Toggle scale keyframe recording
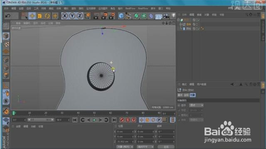The image size is (266, 149). (148, 120)
